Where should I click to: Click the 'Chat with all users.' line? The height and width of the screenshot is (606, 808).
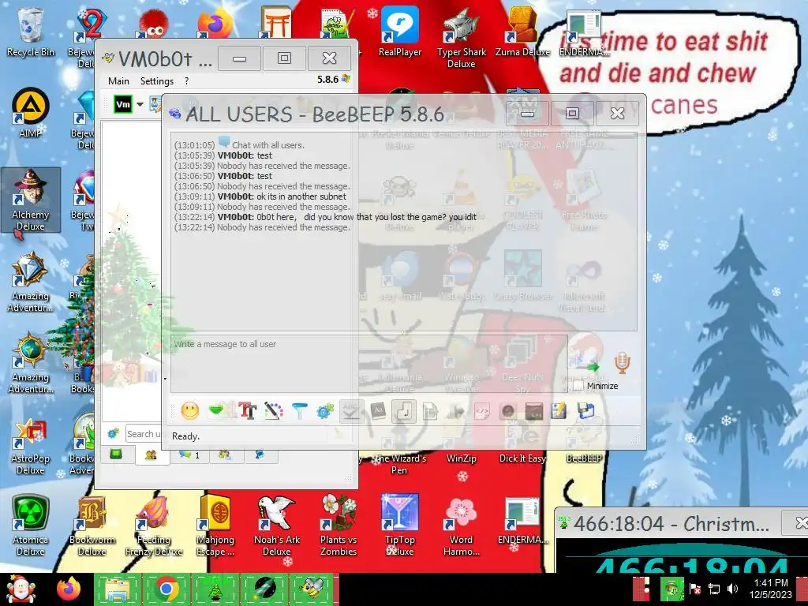pos(268,145)
